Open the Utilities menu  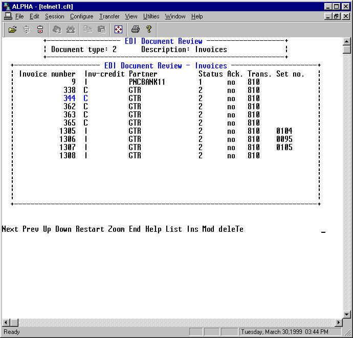[151, 16]
